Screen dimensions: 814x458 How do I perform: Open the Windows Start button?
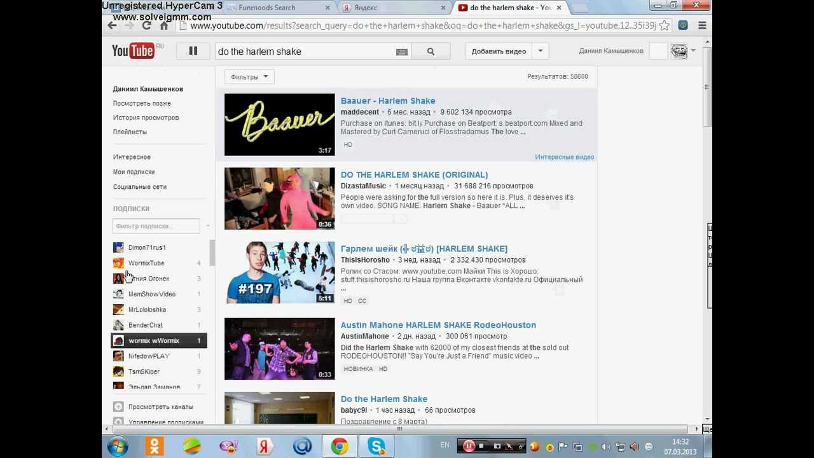[118, 447]
